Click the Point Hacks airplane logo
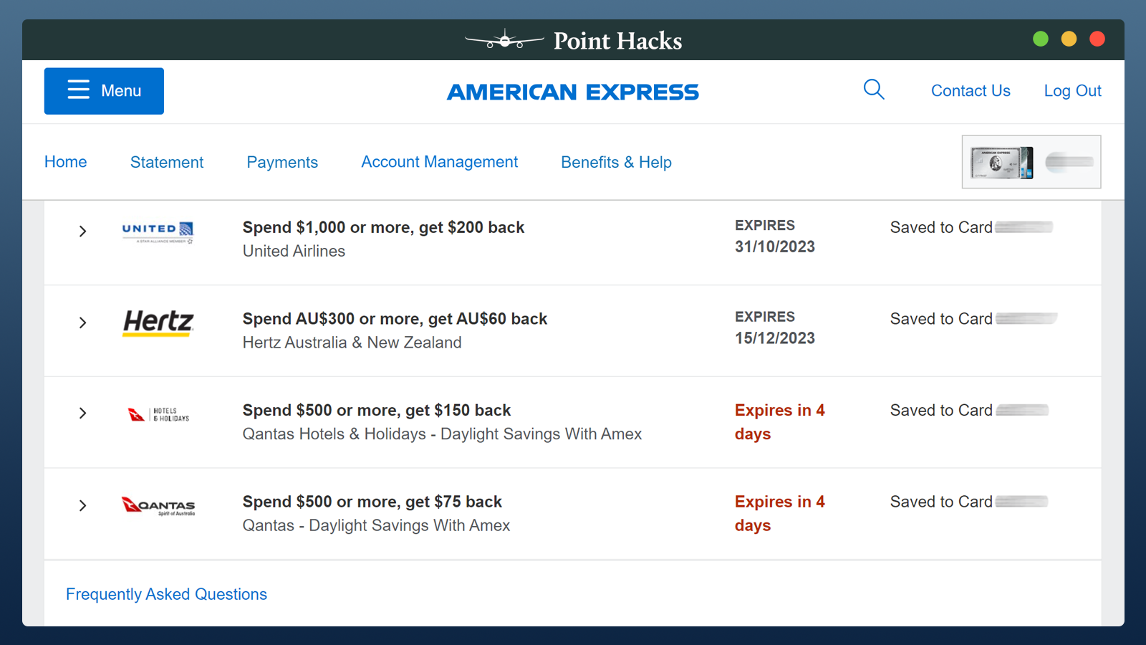Screen dimensions: 1146x645 pyautogui.click(x=504, y=40)
